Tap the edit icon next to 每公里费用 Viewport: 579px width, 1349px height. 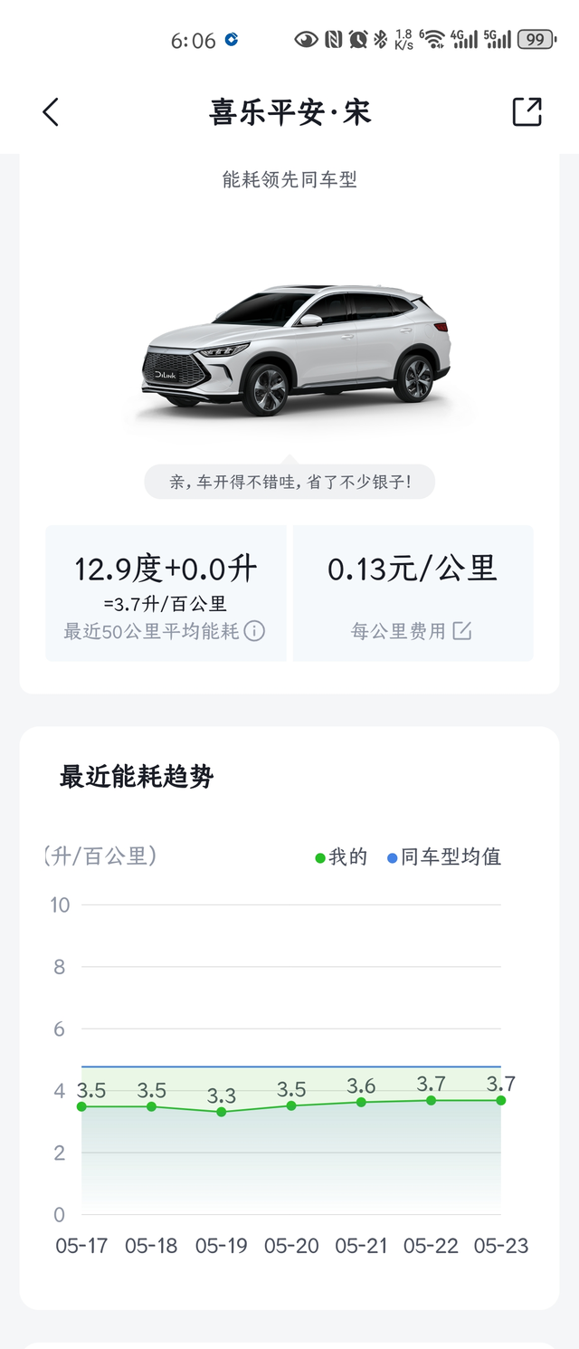click(462, 631)
